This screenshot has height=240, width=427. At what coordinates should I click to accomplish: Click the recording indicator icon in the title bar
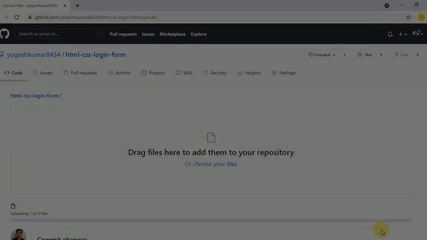pos(387,5)
